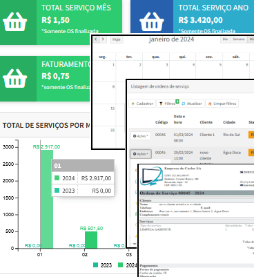
Task: Click the R$ 1,50 monthly total value
Action: tap(55, 20)
